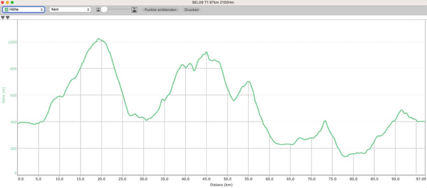This screenshot has height=188, width=427.
Task: Click the 65.0 distance axis label
Action: tap(290, 179)
